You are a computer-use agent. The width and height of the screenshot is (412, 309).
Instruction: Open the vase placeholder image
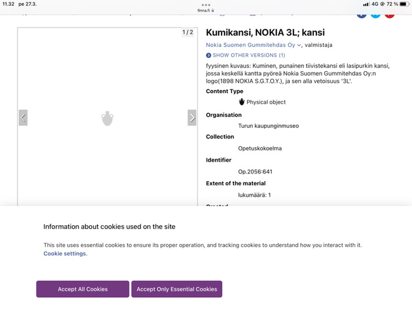coord(107,119)
